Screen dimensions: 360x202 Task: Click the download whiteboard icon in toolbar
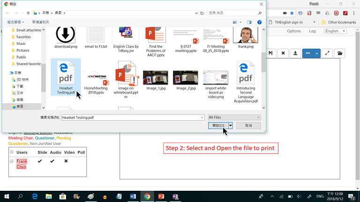pos(296,53)
